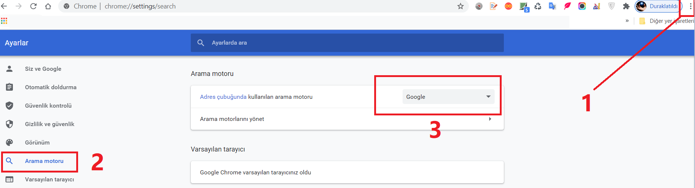Open Chrome's three-dot menu
Screen dimensions: 695x188
690,6
